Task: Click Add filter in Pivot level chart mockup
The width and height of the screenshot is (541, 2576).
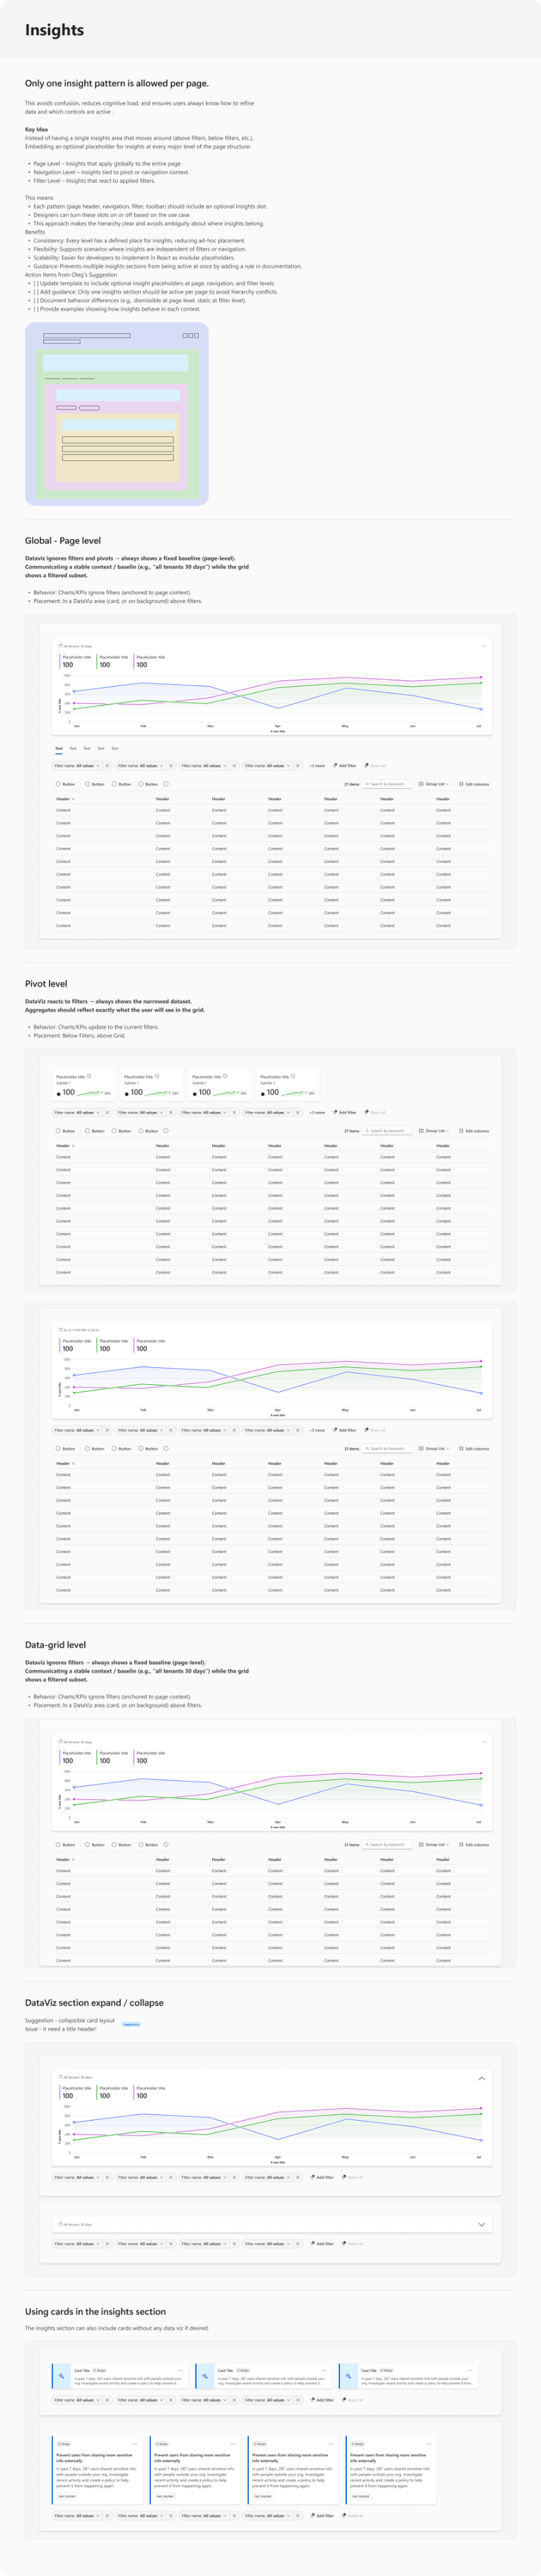Action: click(x=345, y=1430)
